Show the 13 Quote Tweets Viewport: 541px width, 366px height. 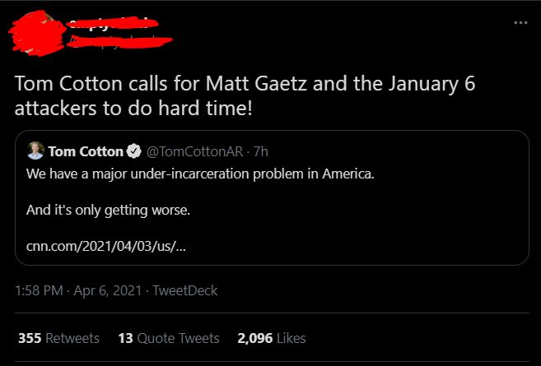click(168, 338)
